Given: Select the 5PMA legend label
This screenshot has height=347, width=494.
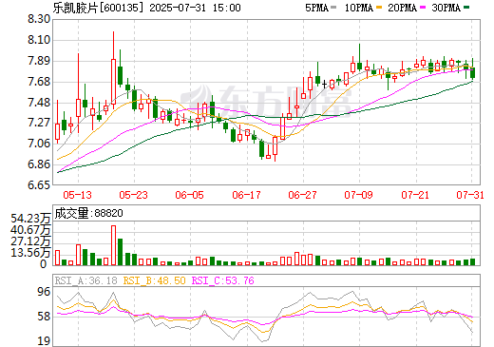Looking at the screenshot, I should pos(316,8).
